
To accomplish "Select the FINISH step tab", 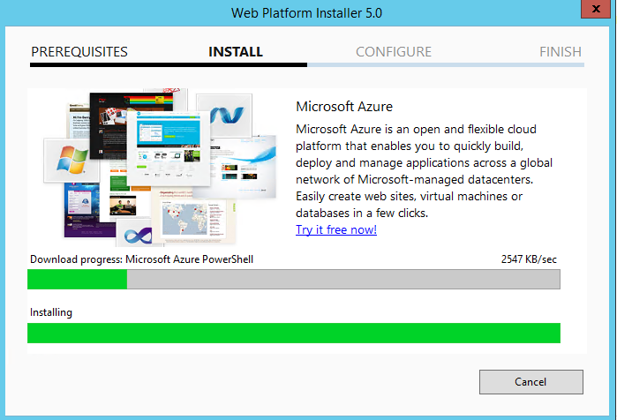I will point(561,52).
